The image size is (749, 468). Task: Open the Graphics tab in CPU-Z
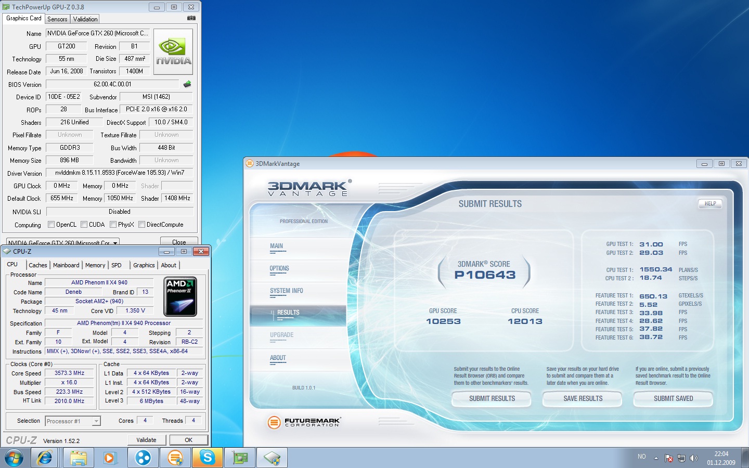[x=144, y=265]
